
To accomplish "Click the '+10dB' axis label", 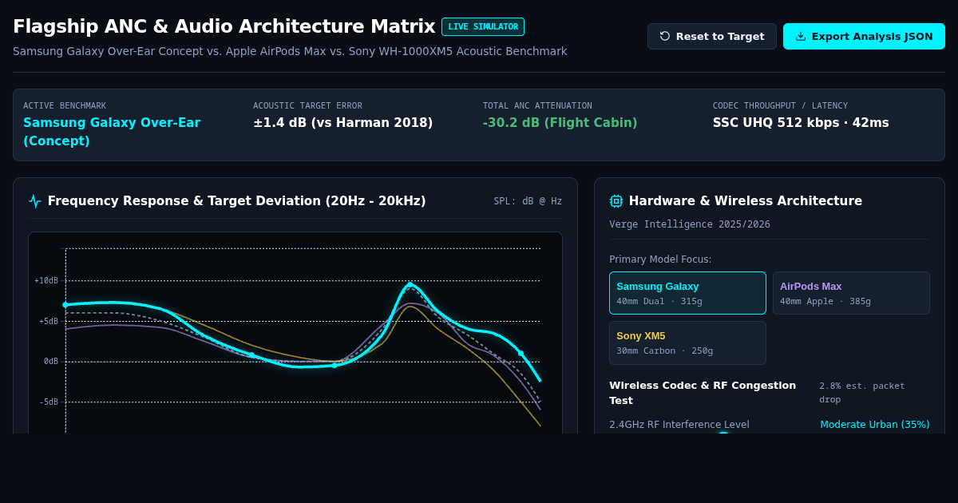I will tap(46, 280).
